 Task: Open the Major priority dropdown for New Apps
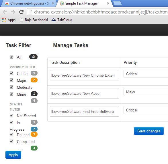pyautogui.click(x=146, y=92)
